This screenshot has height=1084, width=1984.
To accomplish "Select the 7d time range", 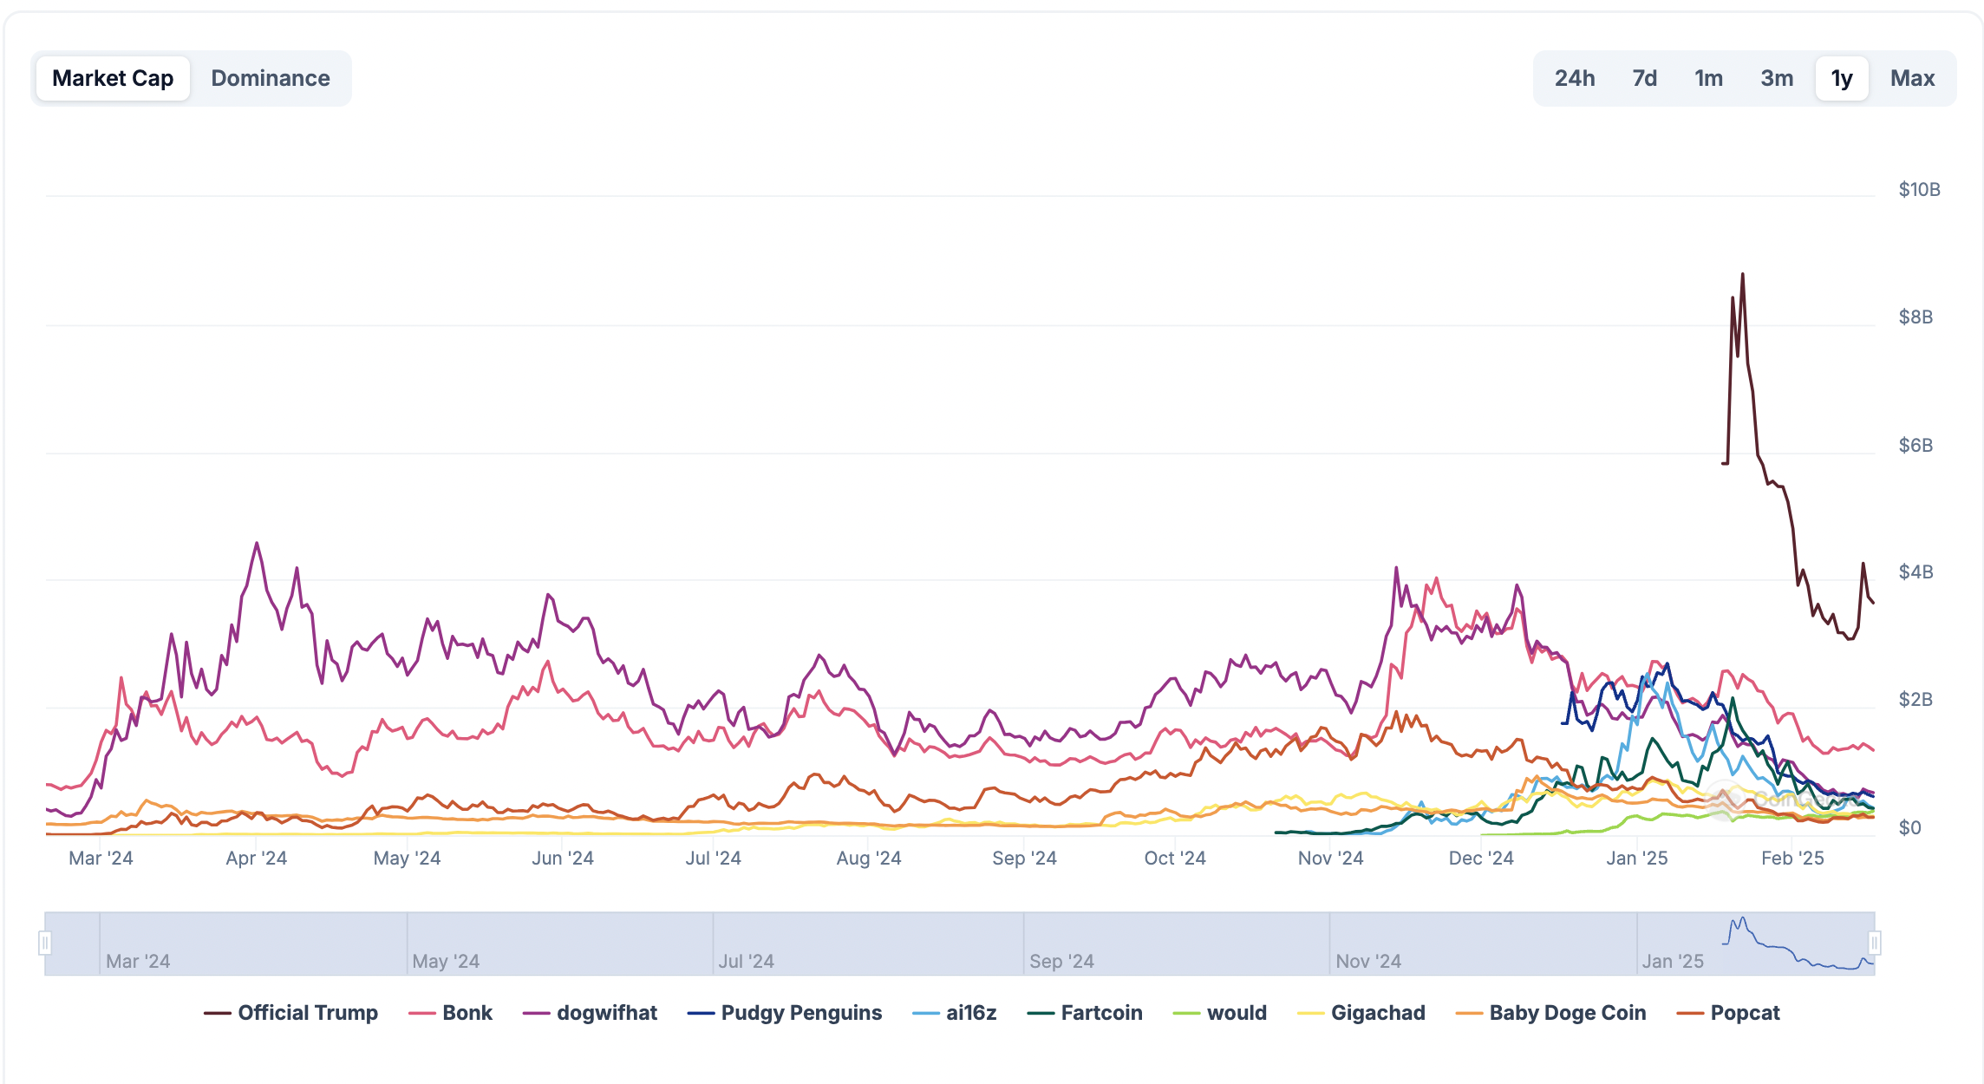I will [x=1644, y=78].
